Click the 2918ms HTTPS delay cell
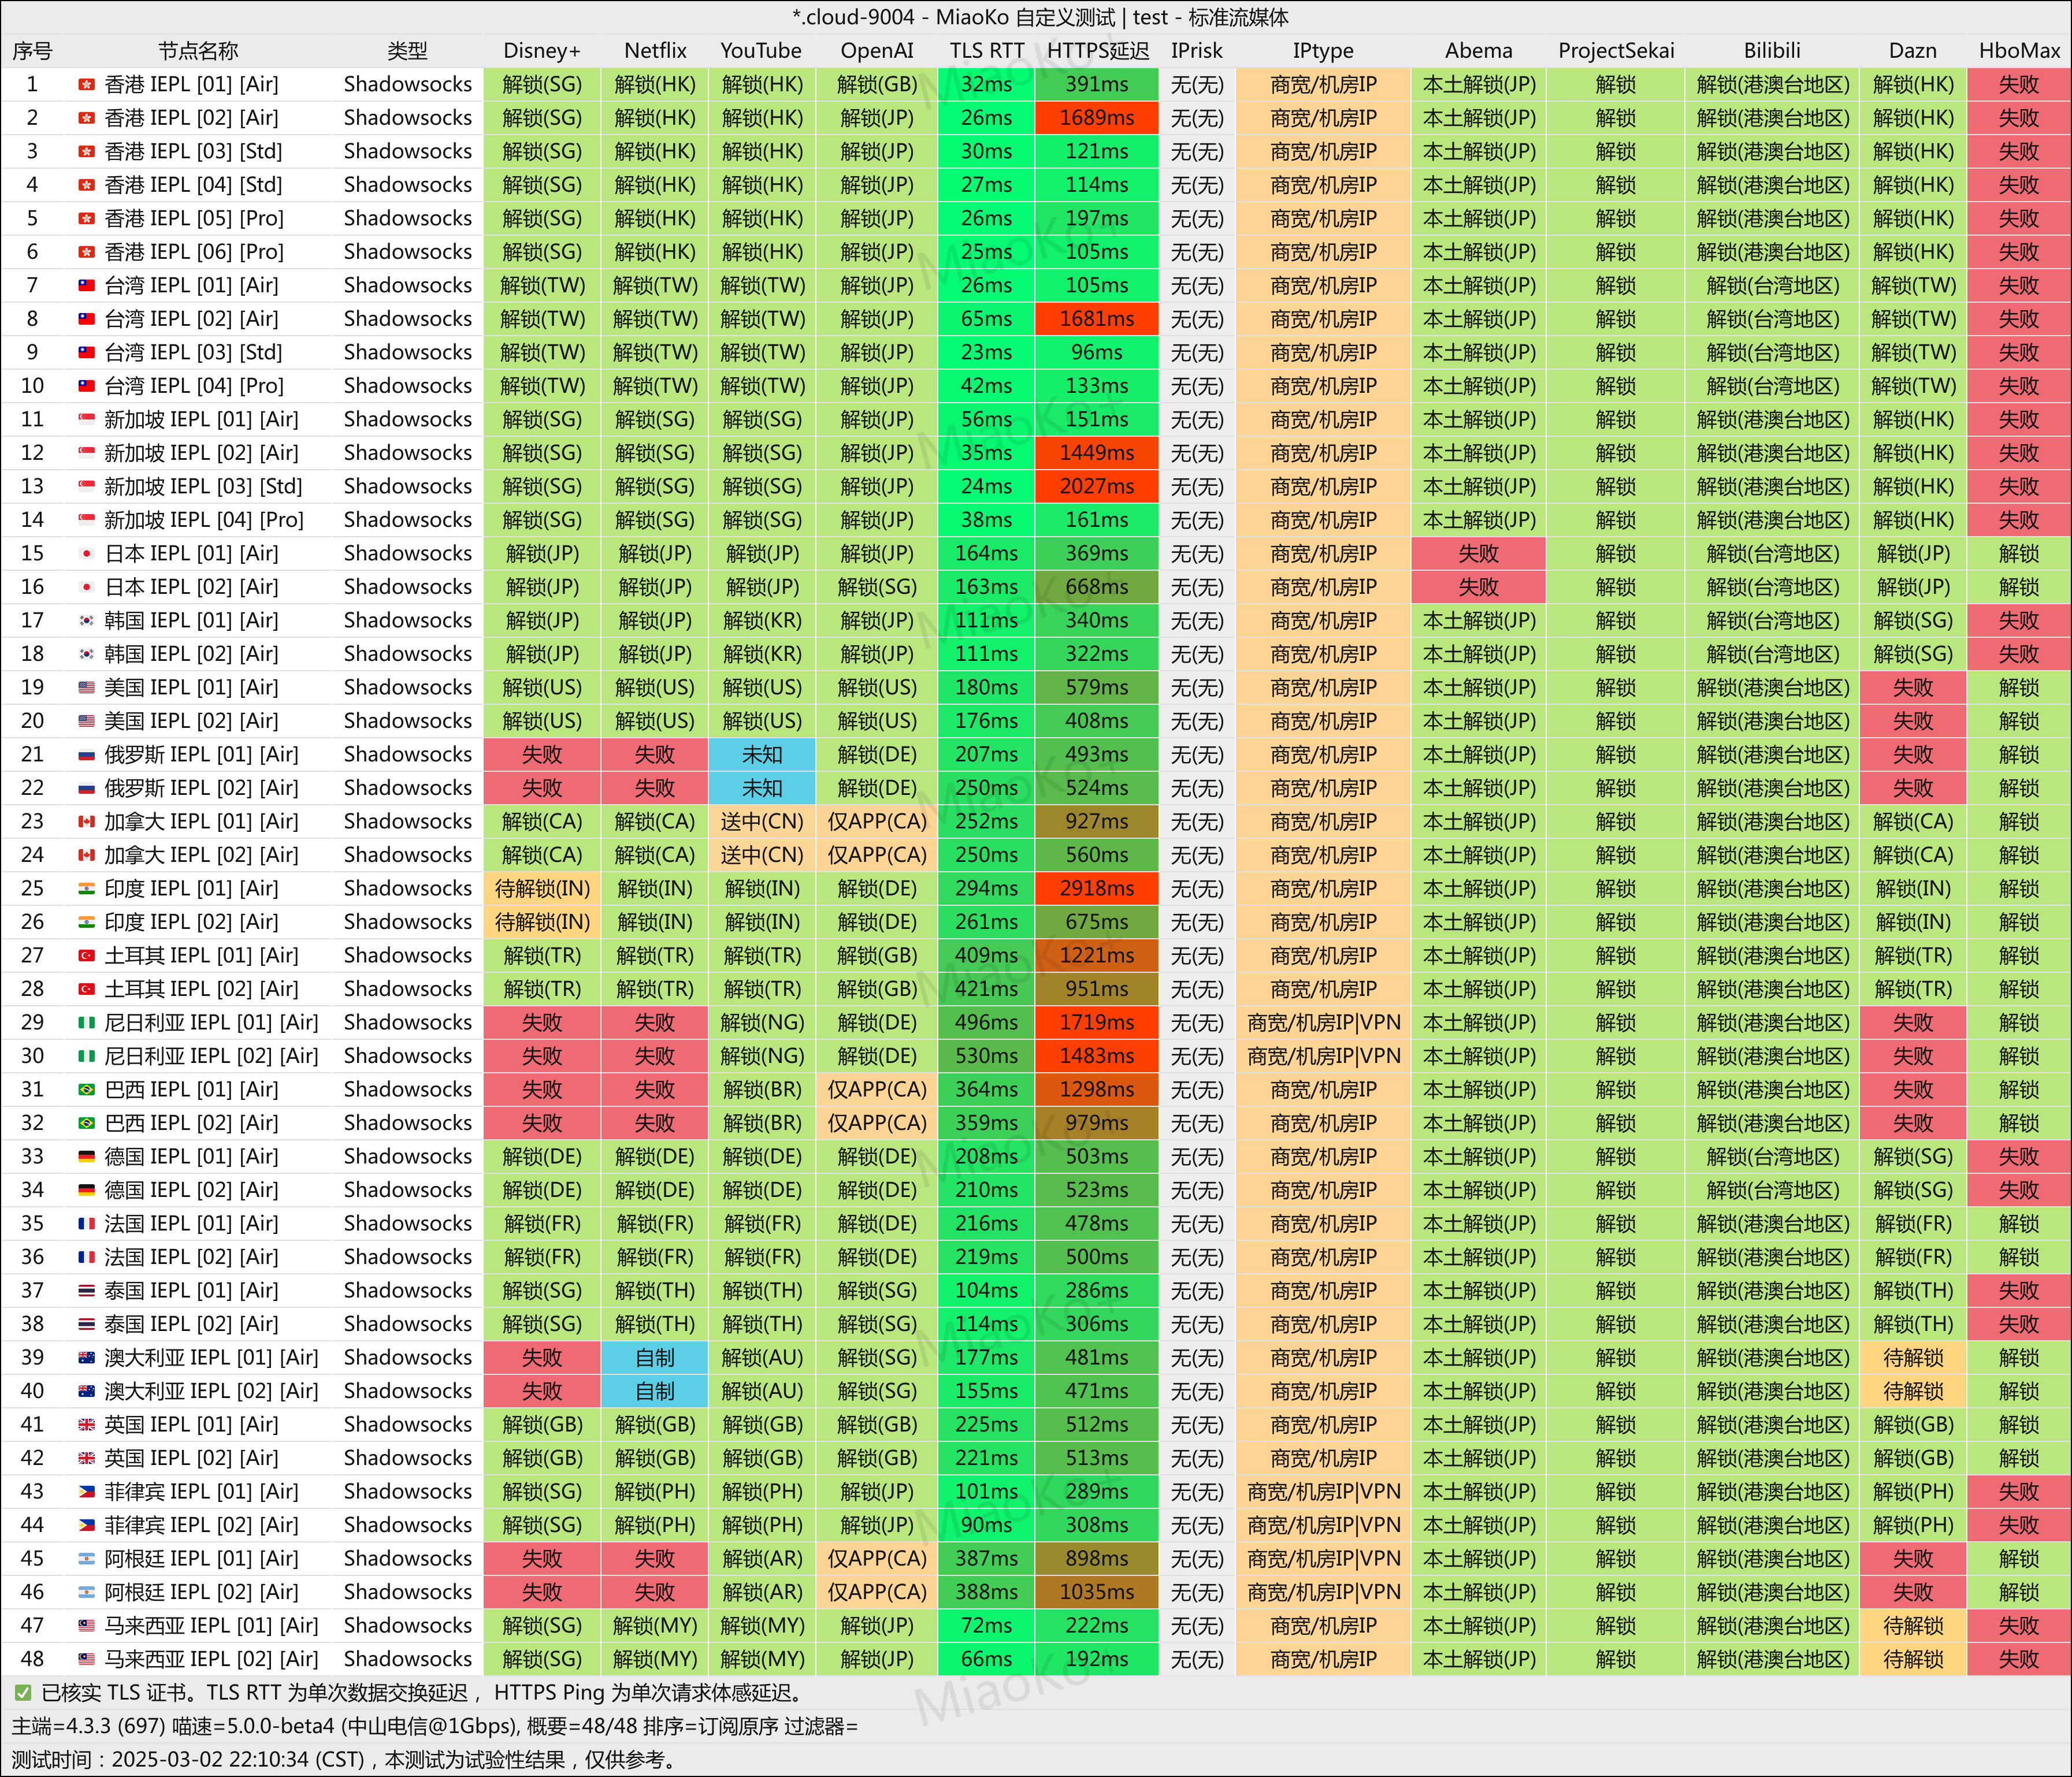 (1097, 889)
